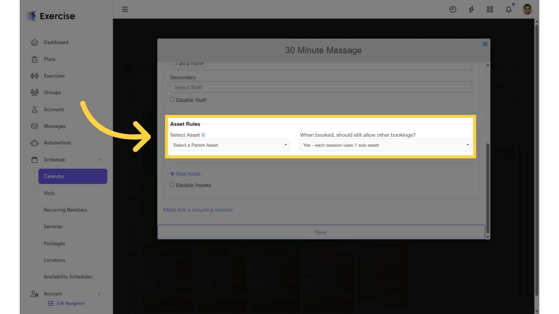Image resolution: width=559 pixels, height=314 pixels.
Task: Open Visits under Schedule
Action: point(49,193)
